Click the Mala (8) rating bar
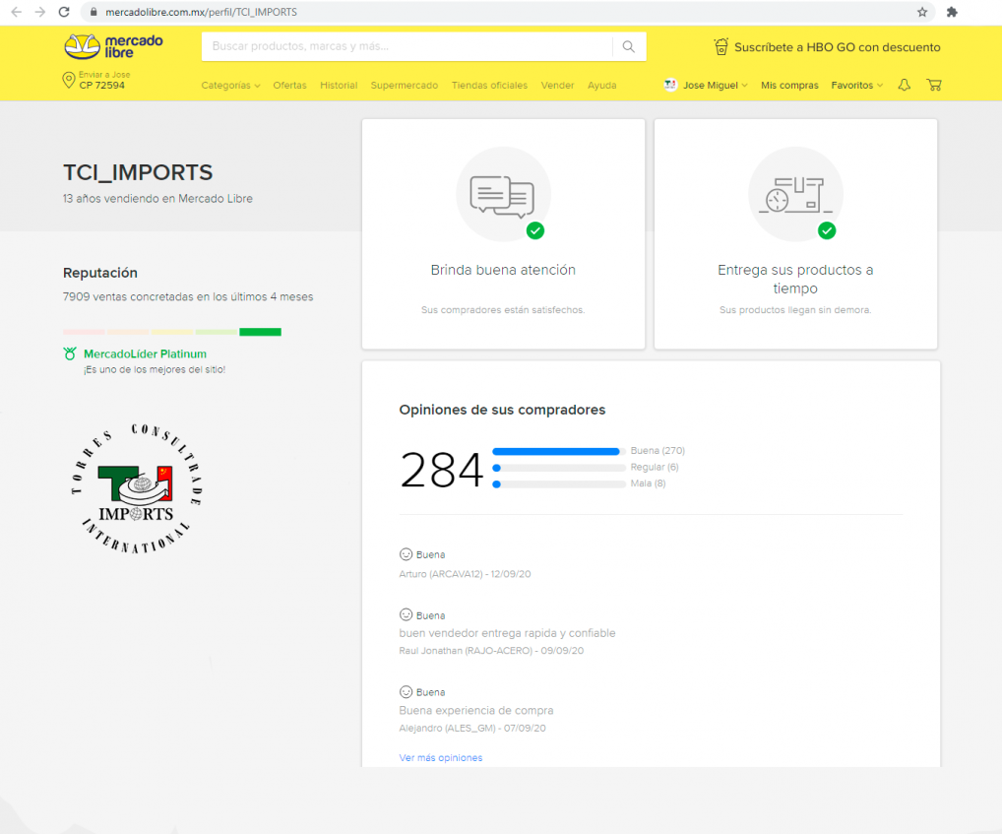Screen dimensions: 1002x834 coord(559,484)
